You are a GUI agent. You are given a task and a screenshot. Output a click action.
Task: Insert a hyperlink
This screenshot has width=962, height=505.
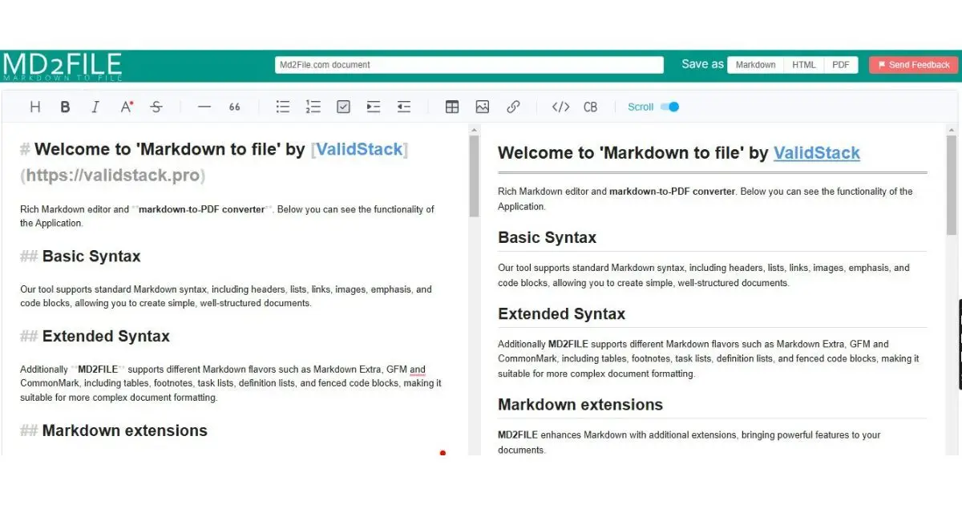(513, 106)
